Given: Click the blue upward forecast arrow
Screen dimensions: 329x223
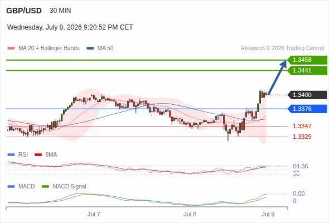Looking at the screenshot, I should pyautogui.click(x=277, y=77).
